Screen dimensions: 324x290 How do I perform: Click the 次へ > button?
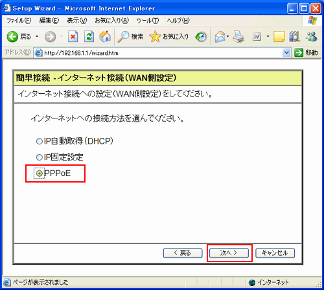(229, 253)
